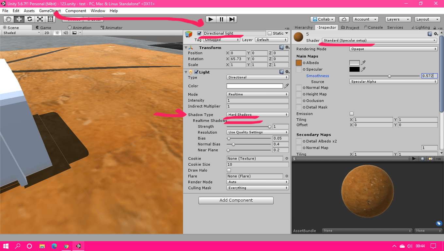Viewport: 444px width, 251px height.
Task: Select the Hand tool in the toolbar
Action: pos(8,19)
